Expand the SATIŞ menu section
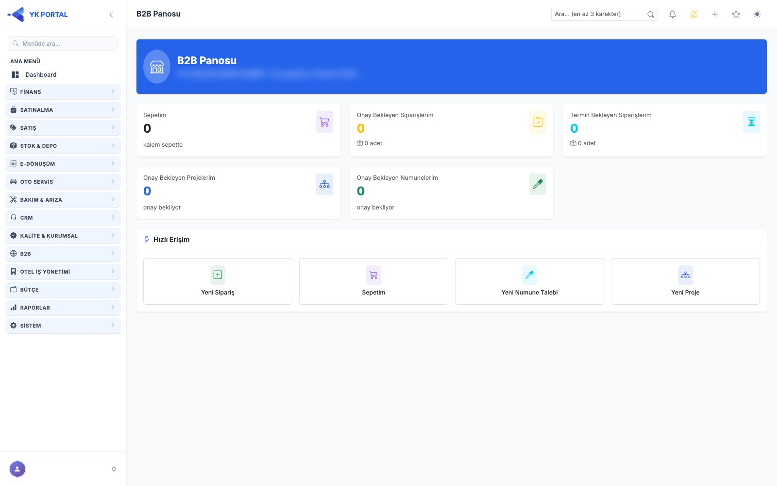Screen dimensions: 777x486 pos(63,128)
